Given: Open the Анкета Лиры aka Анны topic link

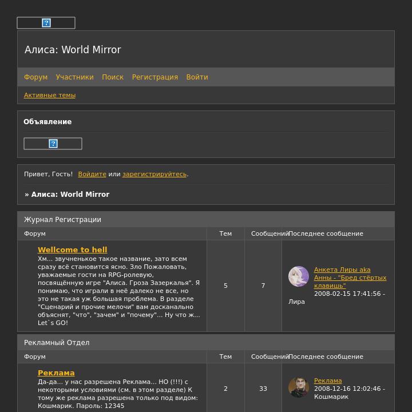Looking at the screenshot, I should [x=350, y=278].
